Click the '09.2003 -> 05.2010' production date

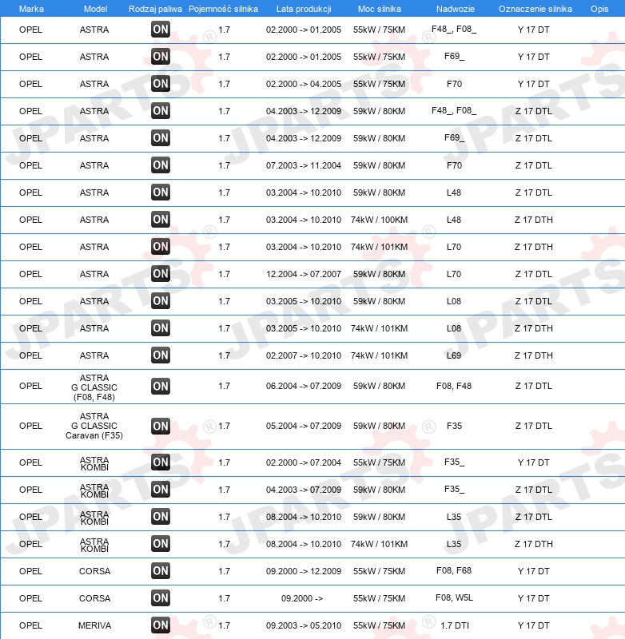tap(304, 625)
